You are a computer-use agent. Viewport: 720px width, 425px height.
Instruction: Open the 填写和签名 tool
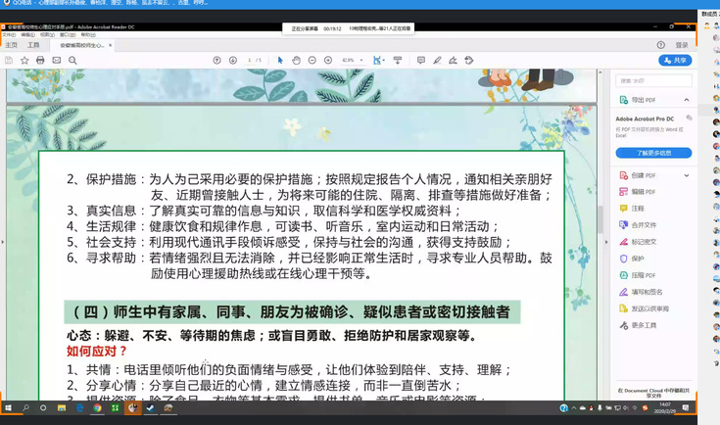pyautogui.click(x=647, y=292)
